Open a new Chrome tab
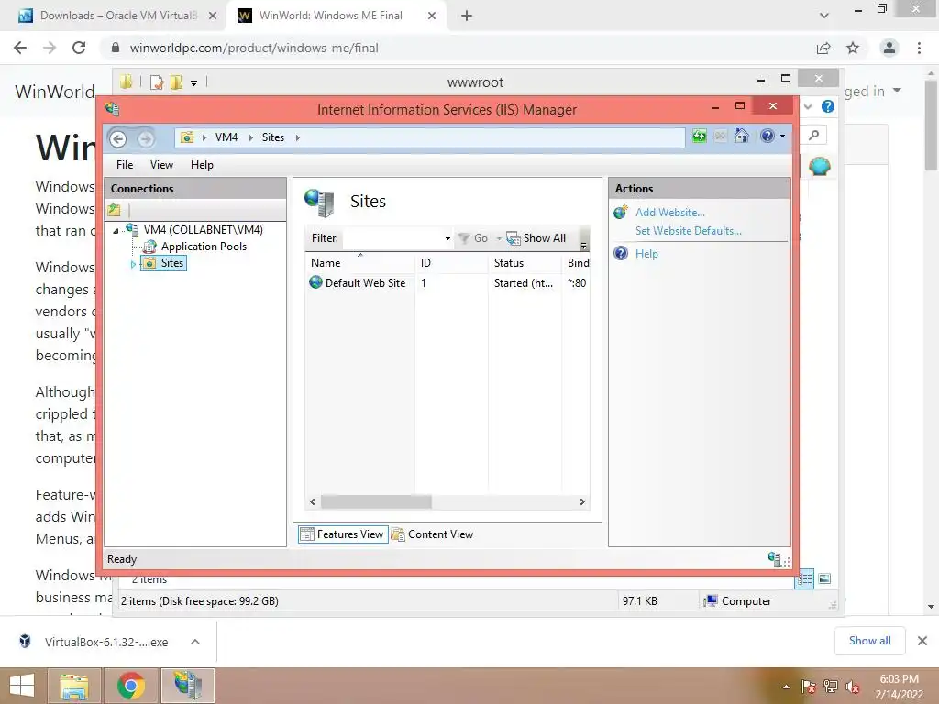This screenshot has height=704, width=939. [467, 16]
